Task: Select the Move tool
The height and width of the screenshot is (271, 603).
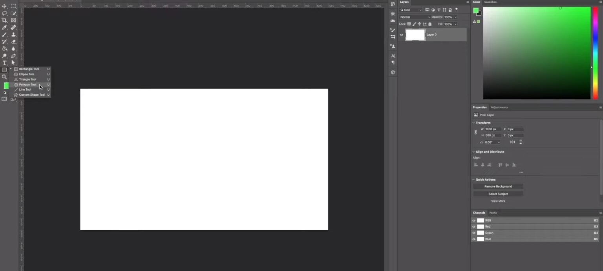Action: [4, 6]
